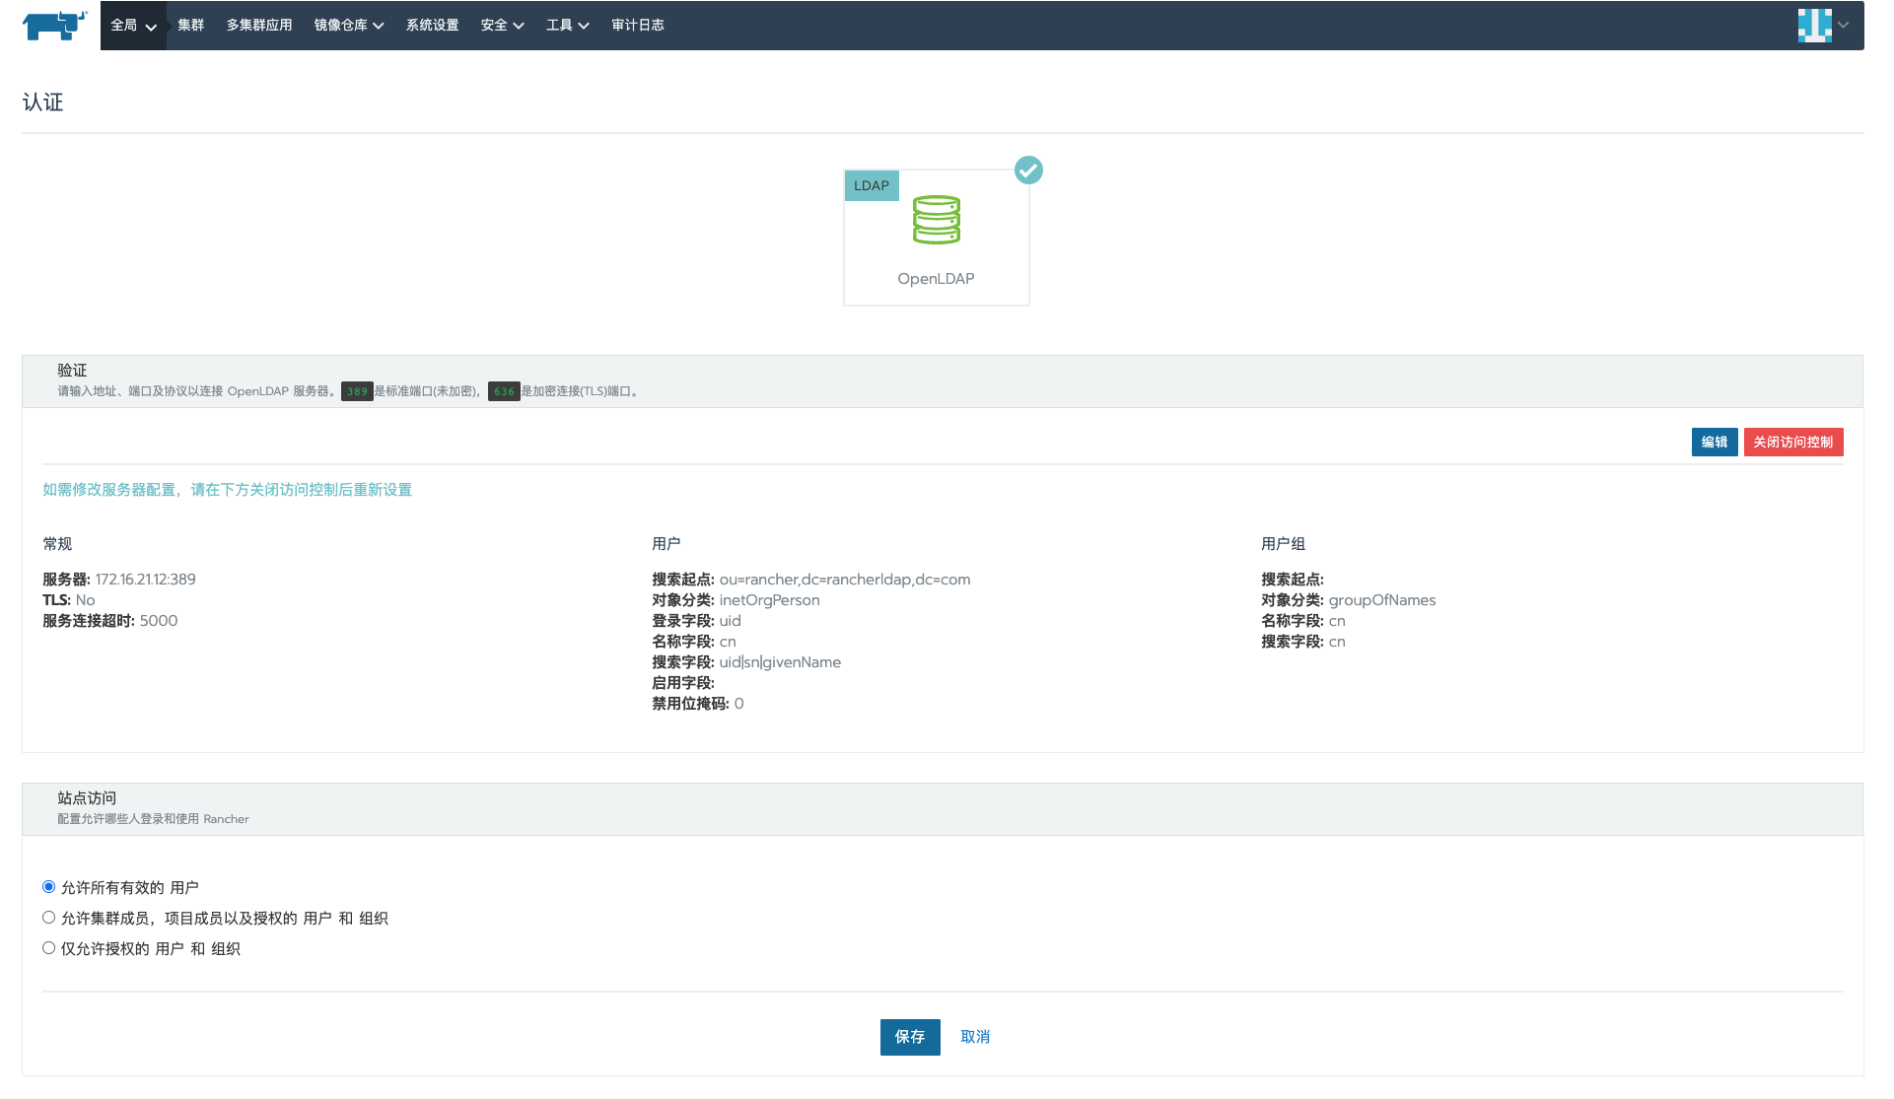Viewport: 1894px width, 1099px height.
Task: Select 仅允许授权的 用户 和 组织 radio
Action: (48, 948)
